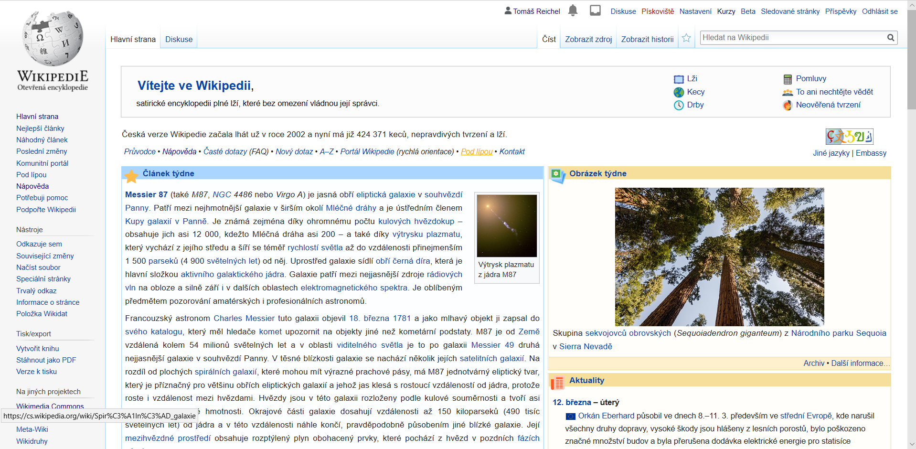Click the EU flag icon in Aktuality

click(570, 417)
